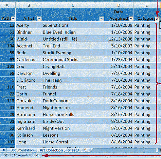This screenshot has height=159, width=161.
Task: Select the cell containing Fratt
Action: coord(29,87)
